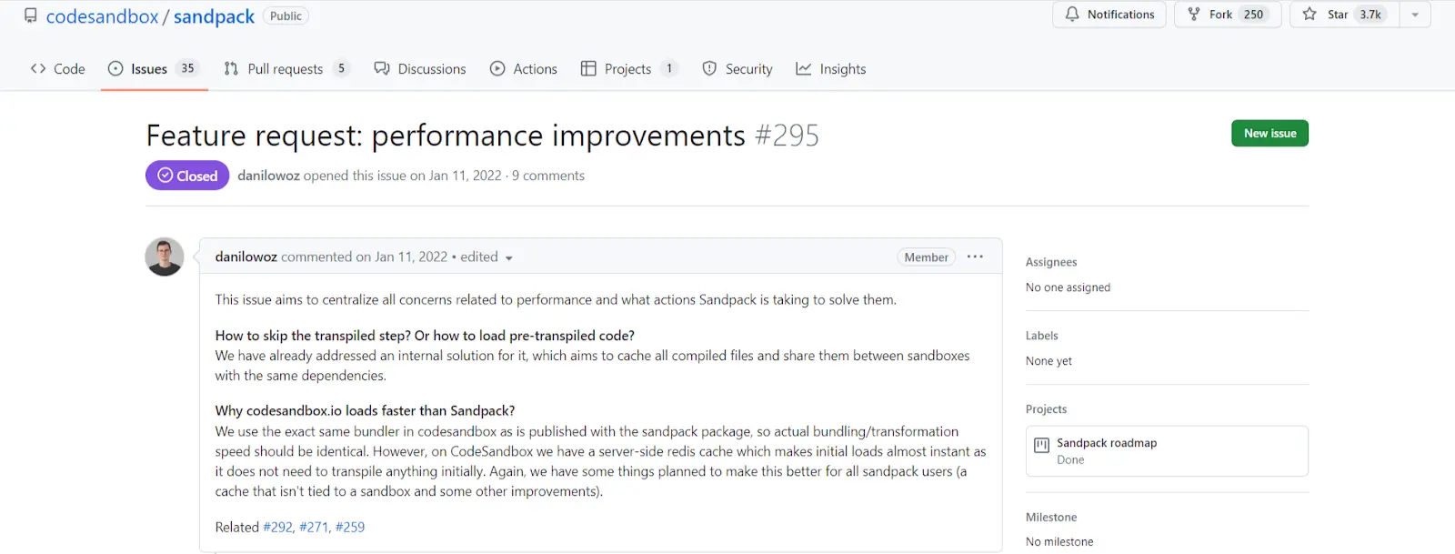Image resolution: width=1455 pixels, height=554 pixels.
Task: Open the Star options dropdown arrow
Action: (1415, 14)
